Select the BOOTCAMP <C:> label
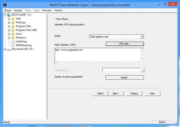 tap(22, 15)
